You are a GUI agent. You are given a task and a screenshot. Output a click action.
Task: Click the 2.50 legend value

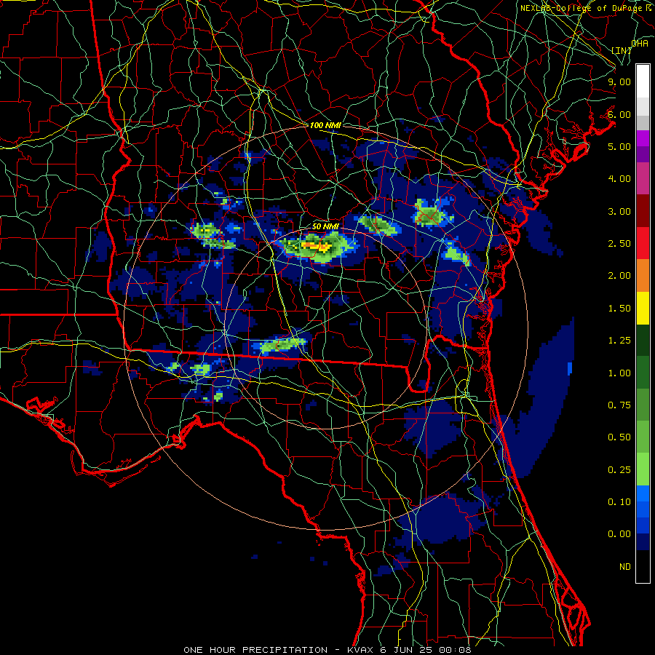[x=619, y=244]
